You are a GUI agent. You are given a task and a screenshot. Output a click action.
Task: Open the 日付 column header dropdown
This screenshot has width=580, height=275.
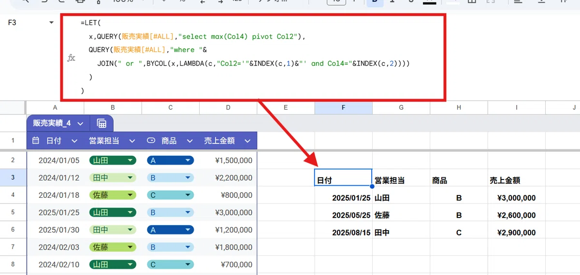click(74, 141)
